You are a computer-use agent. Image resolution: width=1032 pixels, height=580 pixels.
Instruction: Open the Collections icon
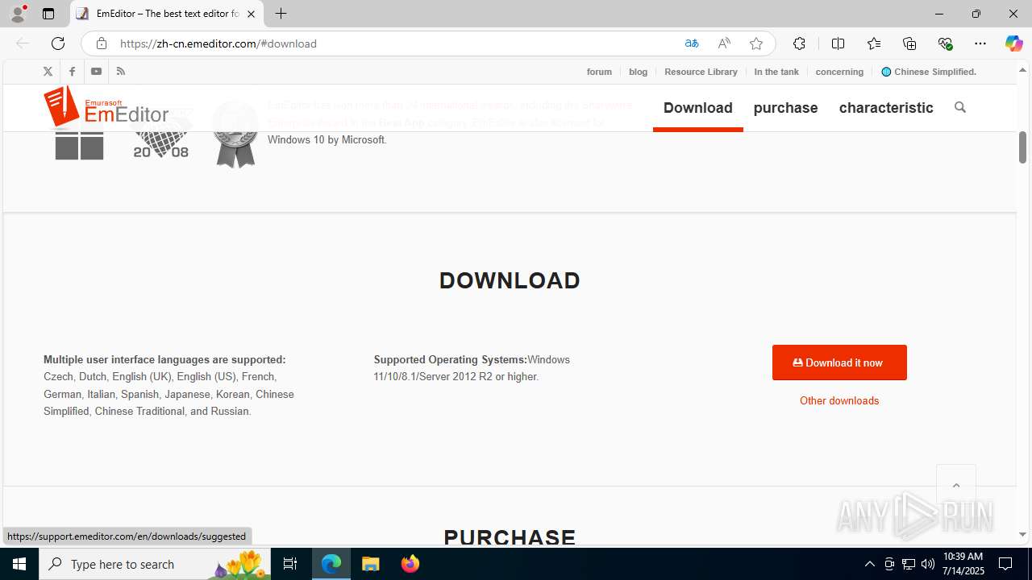click(909, 43)
